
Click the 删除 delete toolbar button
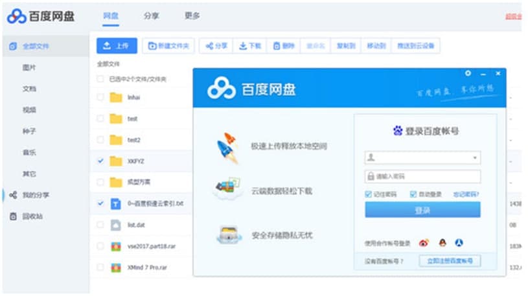(284, 46)
